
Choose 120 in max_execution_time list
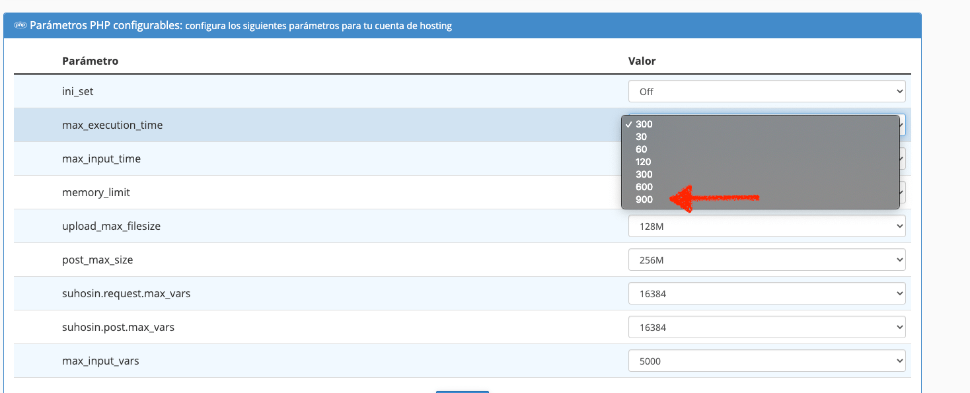pyautogui.click(x=761, y=162)
